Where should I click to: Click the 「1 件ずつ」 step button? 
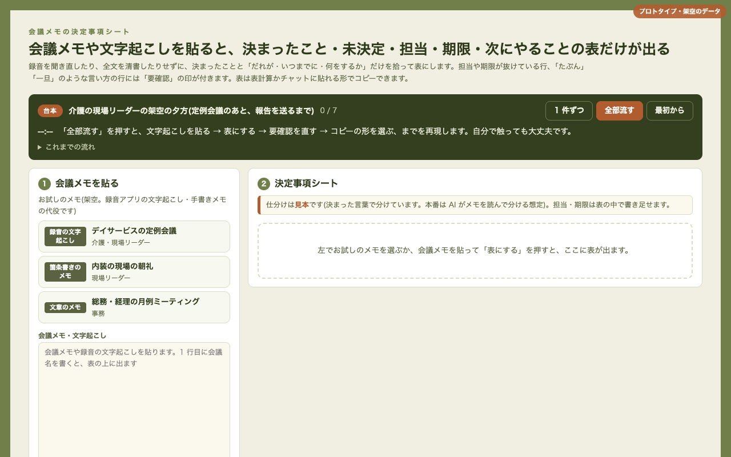point(569,111)
